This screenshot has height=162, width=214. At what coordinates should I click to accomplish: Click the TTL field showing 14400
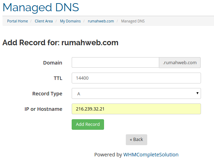click(x=136, y=78)
